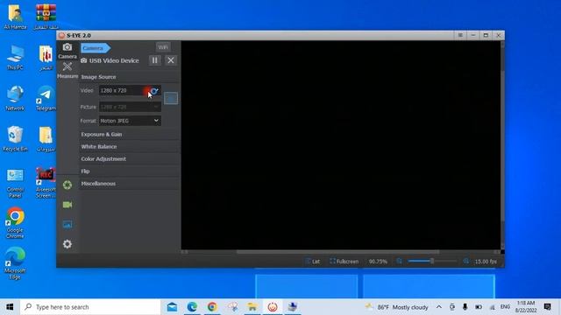The height and width of the screenshot is (315, 561).
Task: Show hidden system tray icons
Action: [x=439, y=307]
